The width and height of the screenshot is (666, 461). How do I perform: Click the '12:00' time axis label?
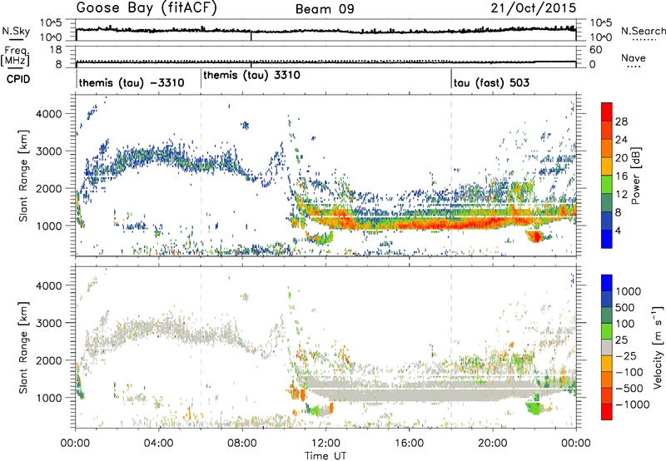coord(326,444)
